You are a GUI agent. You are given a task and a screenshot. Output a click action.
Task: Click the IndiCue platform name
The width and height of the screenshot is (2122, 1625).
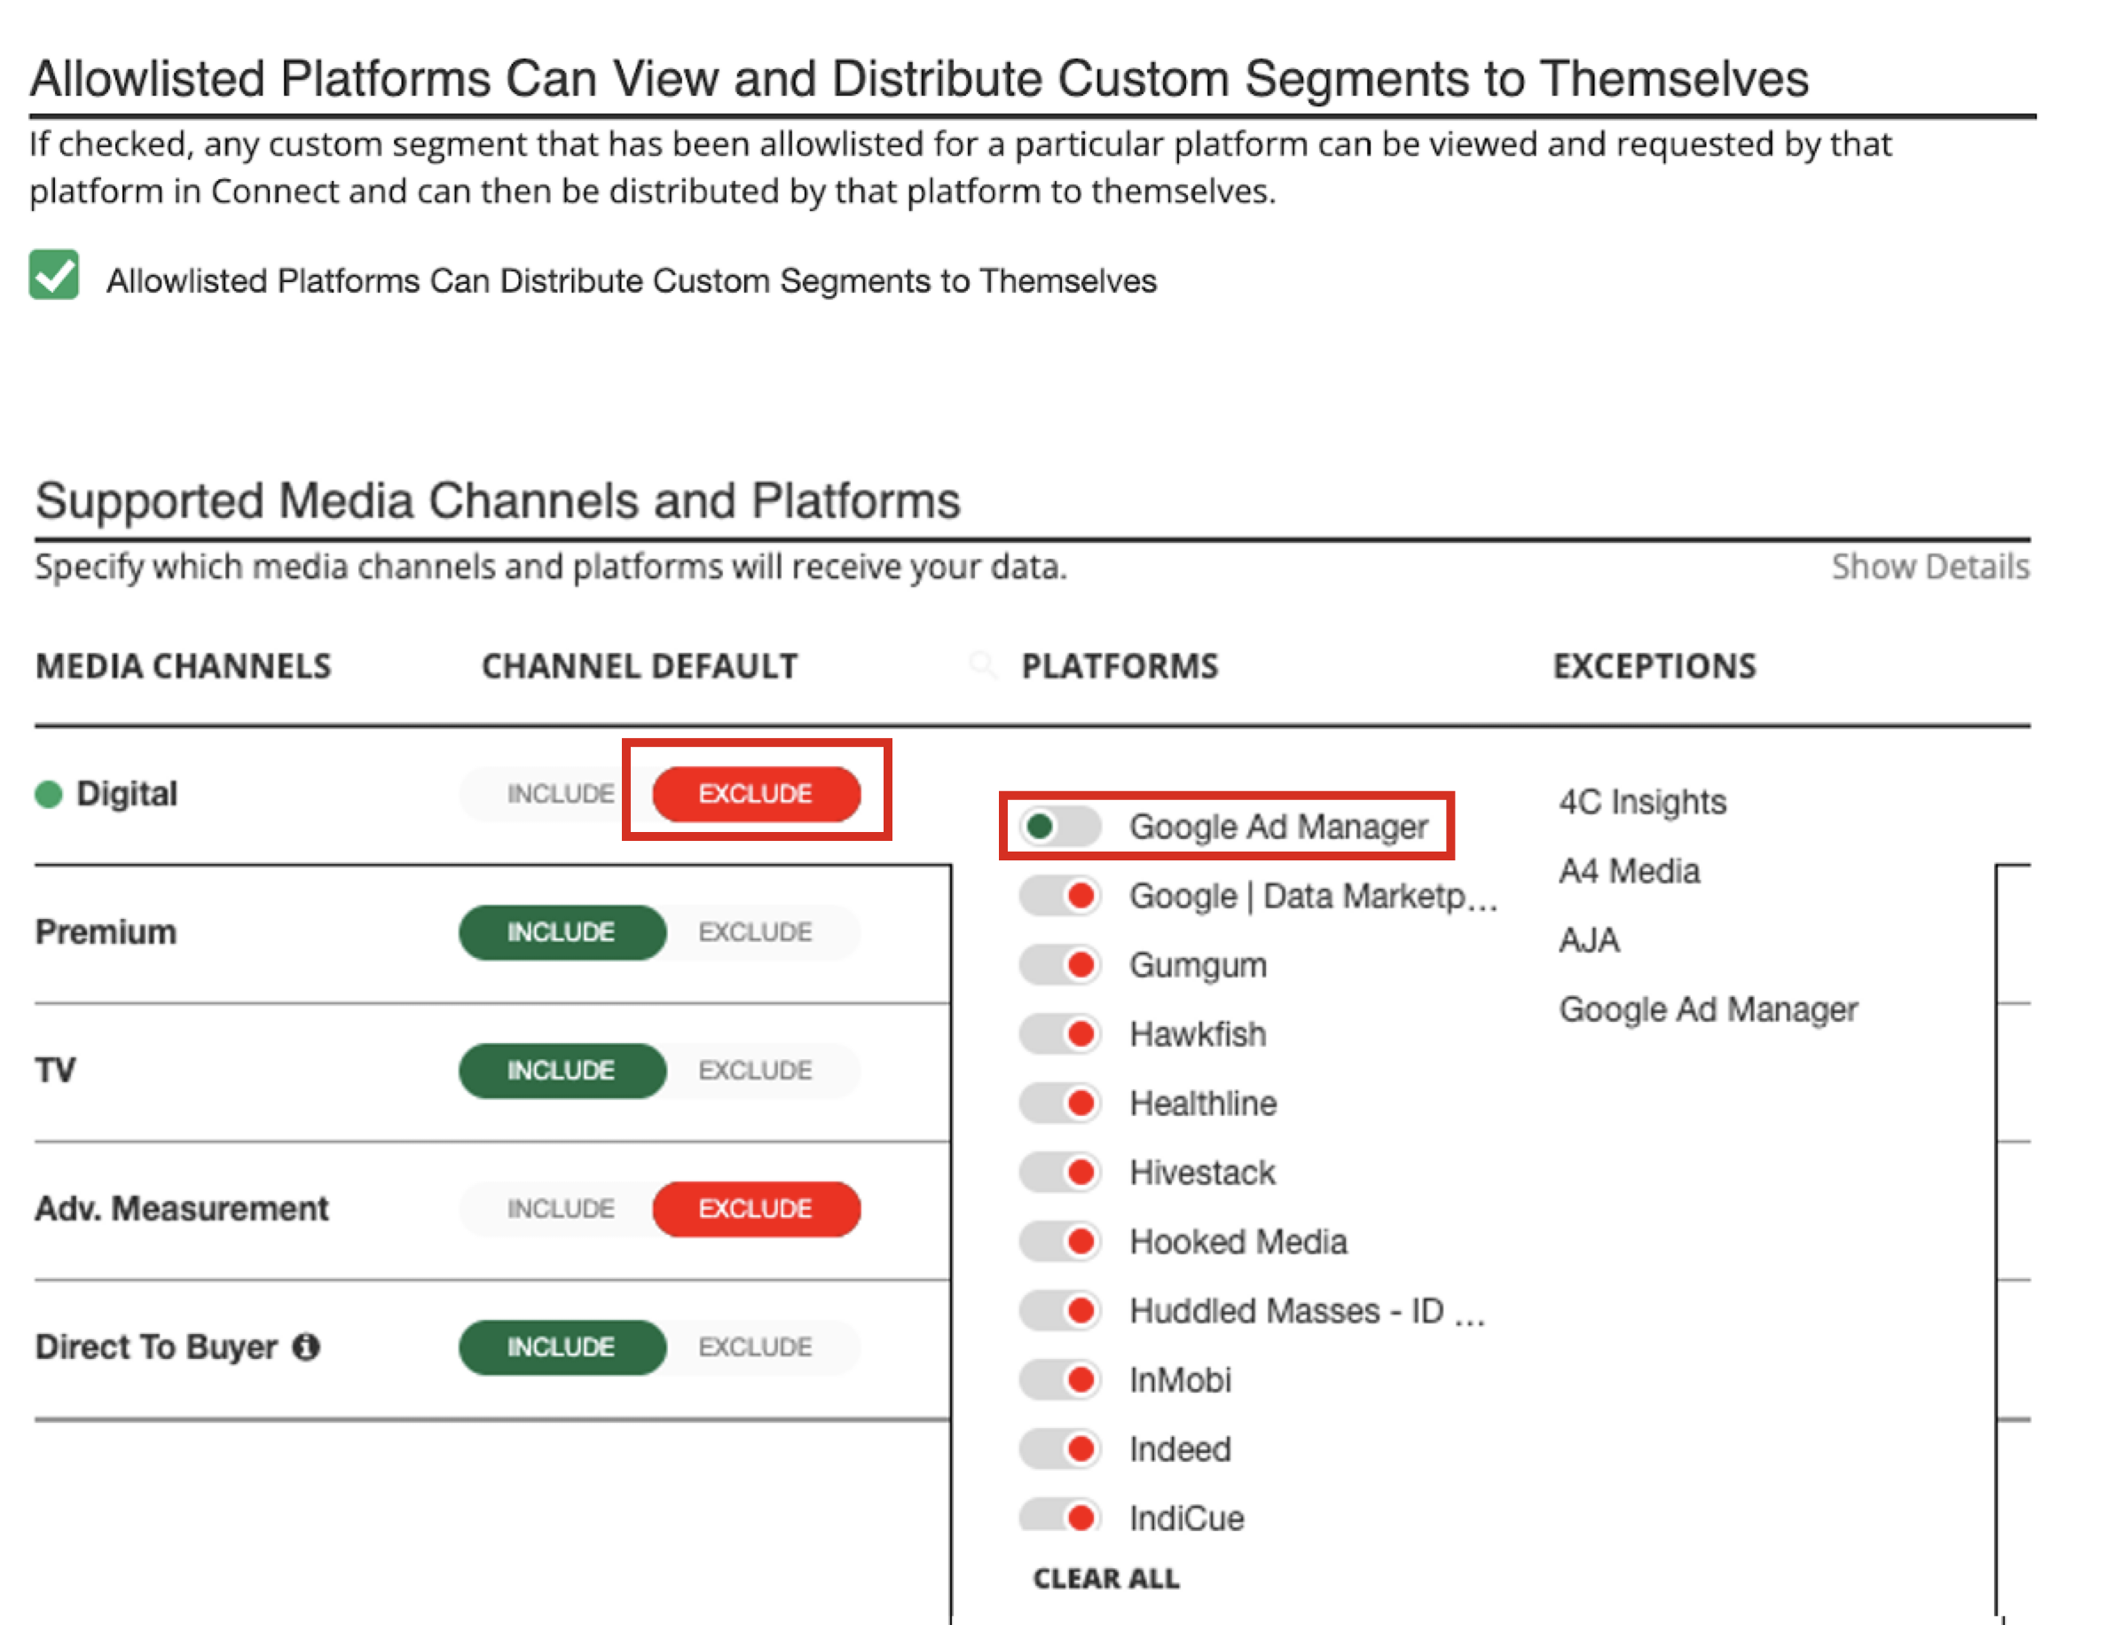[x=1187, y=1519]
